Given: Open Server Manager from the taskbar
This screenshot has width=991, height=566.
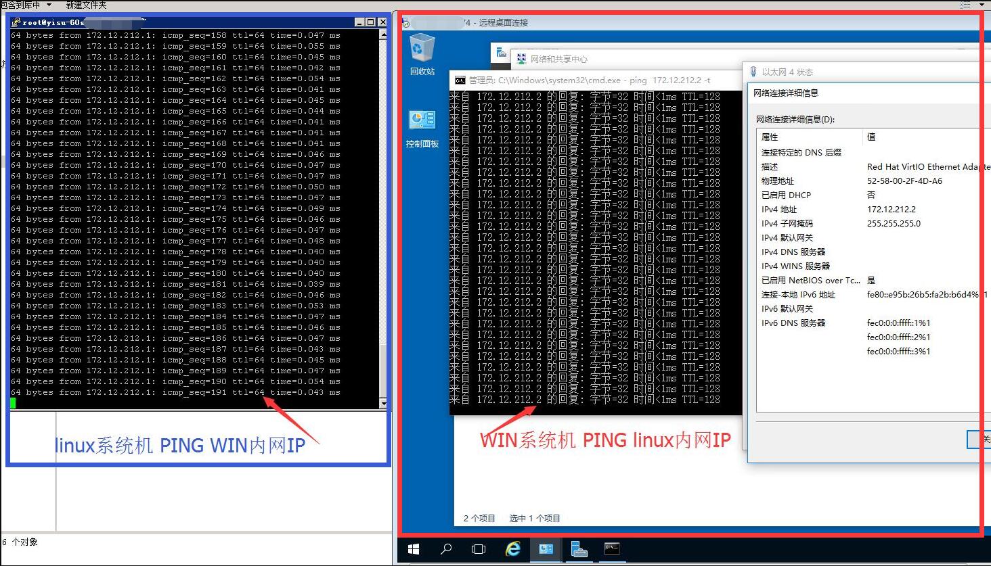Looking at the screenshot, I should click(579, 549).
